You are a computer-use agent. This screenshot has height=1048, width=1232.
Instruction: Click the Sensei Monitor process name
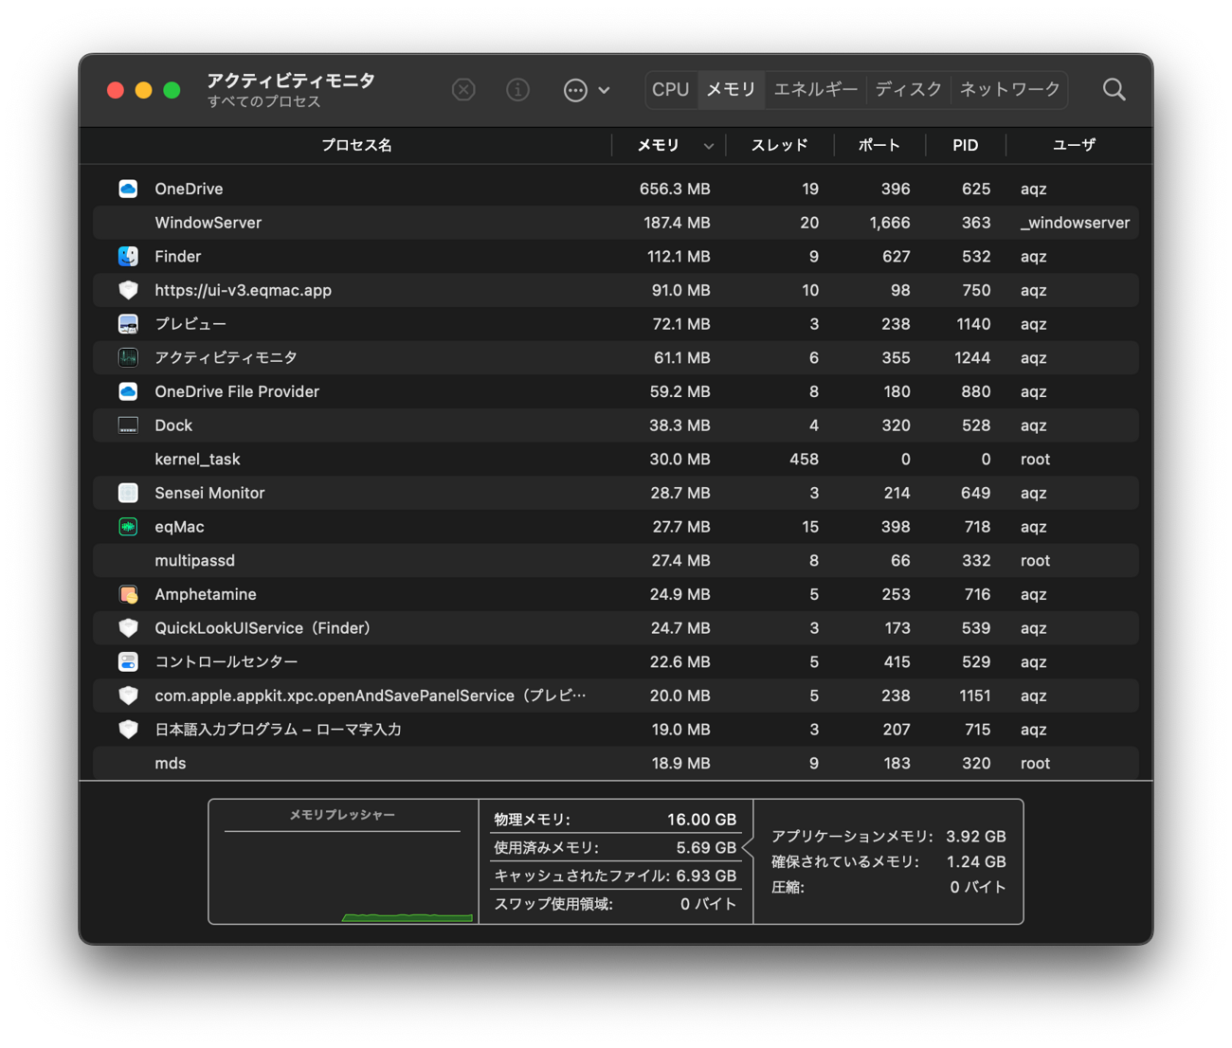point(209,493)
